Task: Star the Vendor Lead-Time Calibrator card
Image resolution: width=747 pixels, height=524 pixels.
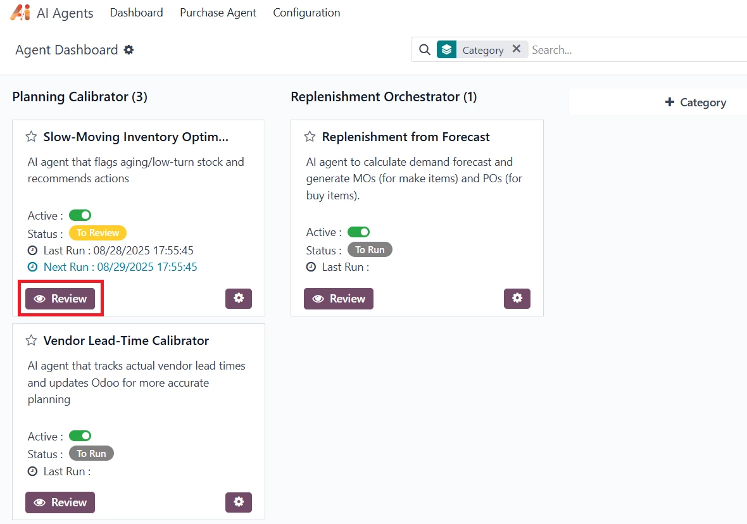Action: 31,340
